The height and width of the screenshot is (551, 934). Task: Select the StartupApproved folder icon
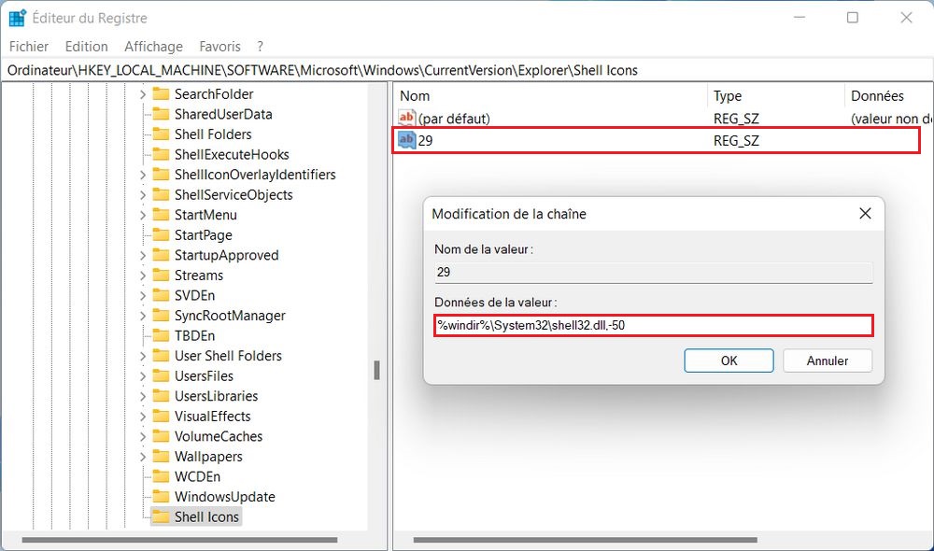coord(161,255)
